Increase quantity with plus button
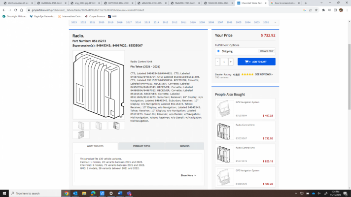This screenshot has height=197, width=351. click(231, 62)
